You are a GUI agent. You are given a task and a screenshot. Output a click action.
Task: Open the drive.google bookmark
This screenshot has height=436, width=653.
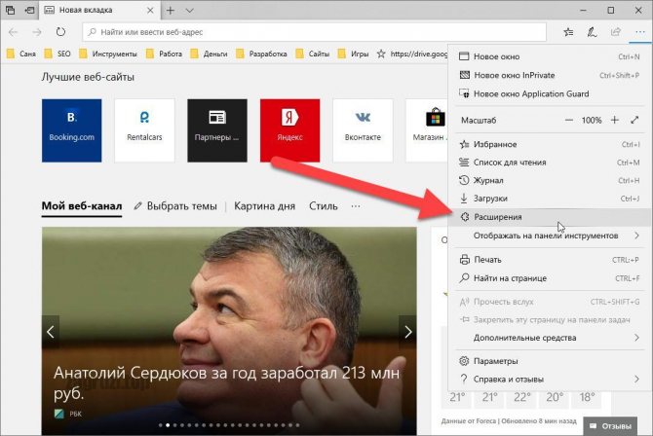tap(412, 54)
